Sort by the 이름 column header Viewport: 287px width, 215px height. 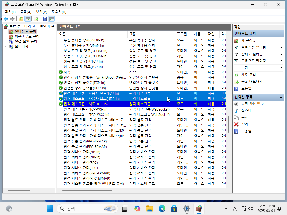point(93,34)
